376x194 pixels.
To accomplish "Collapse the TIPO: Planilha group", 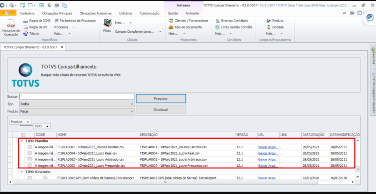I will click(21, 141).
